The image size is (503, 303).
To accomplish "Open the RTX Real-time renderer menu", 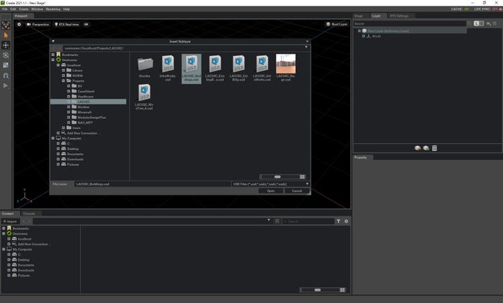I will tap(66, 24).
